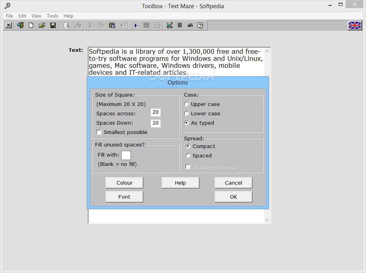Save with the floppy disk icon
Viewport: 366px width, 273px height.
pos(53,25)
